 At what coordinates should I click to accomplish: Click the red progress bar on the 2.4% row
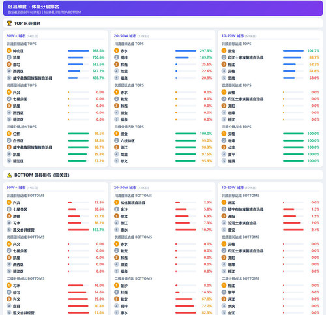(293, 230)
